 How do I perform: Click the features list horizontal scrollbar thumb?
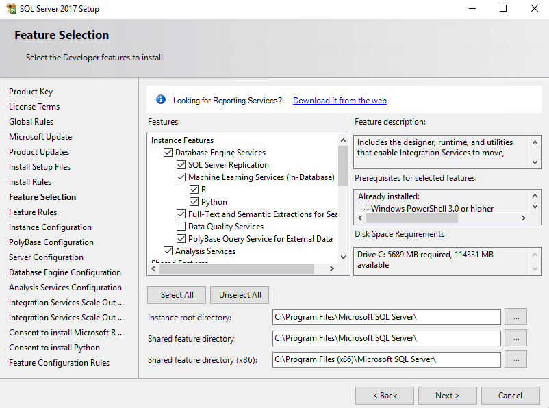pos(237,268)
